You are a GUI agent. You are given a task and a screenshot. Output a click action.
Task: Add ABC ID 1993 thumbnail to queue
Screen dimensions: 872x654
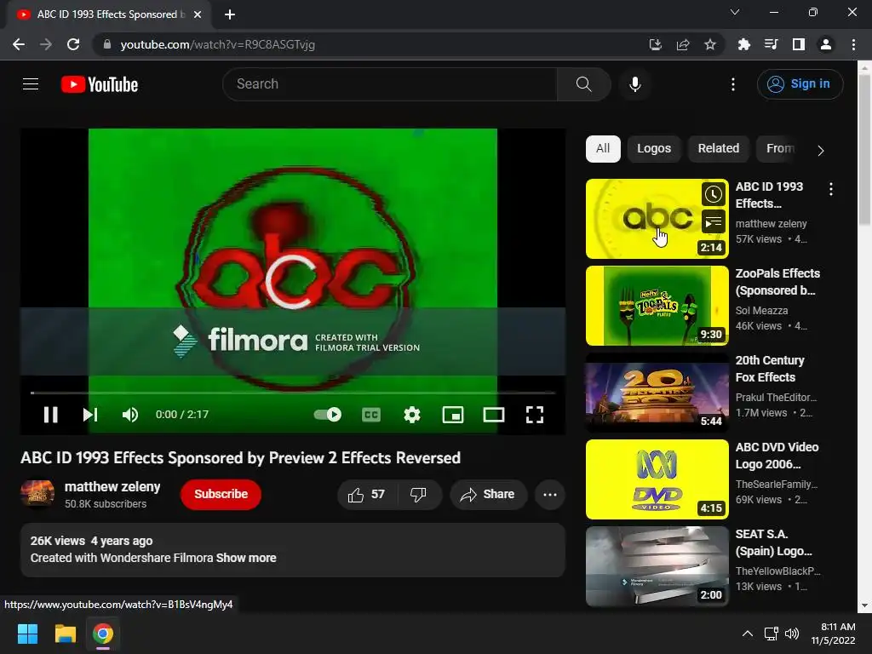coord(714,222)
